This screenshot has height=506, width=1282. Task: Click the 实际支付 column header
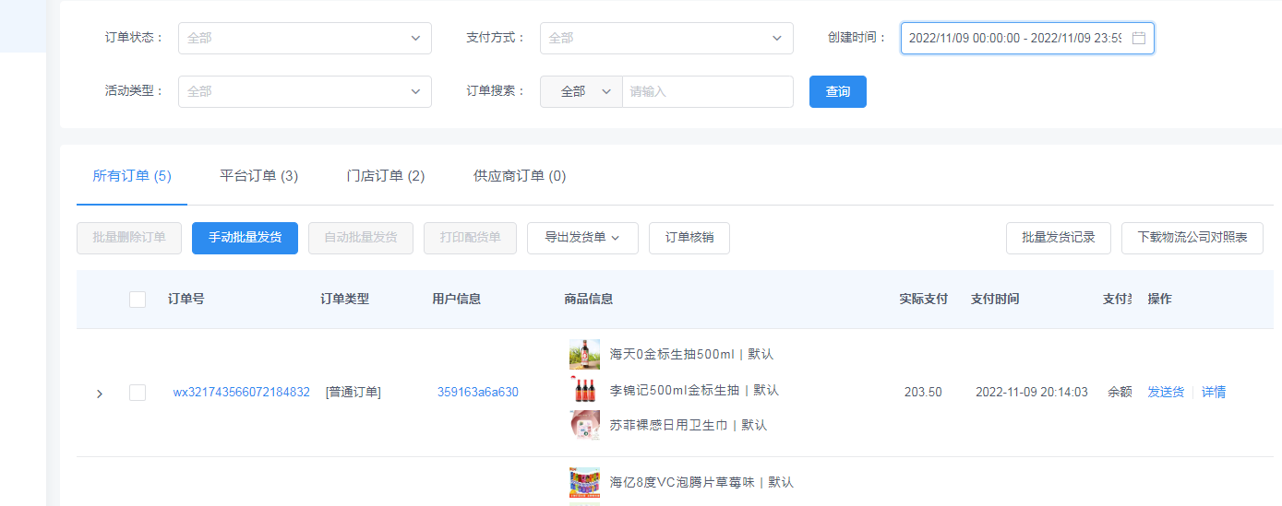[924, 299]
